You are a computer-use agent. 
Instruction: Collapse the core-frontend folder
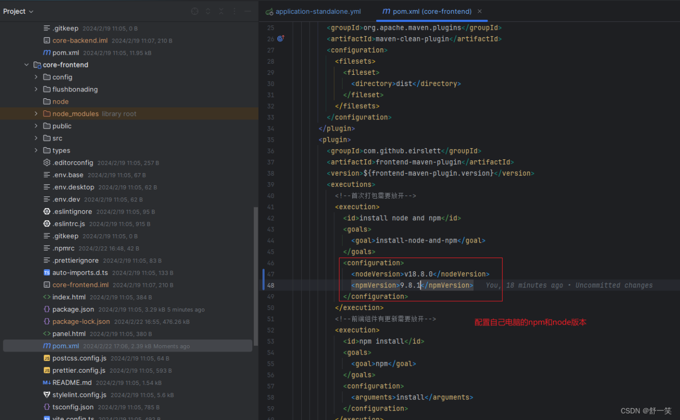27,65
